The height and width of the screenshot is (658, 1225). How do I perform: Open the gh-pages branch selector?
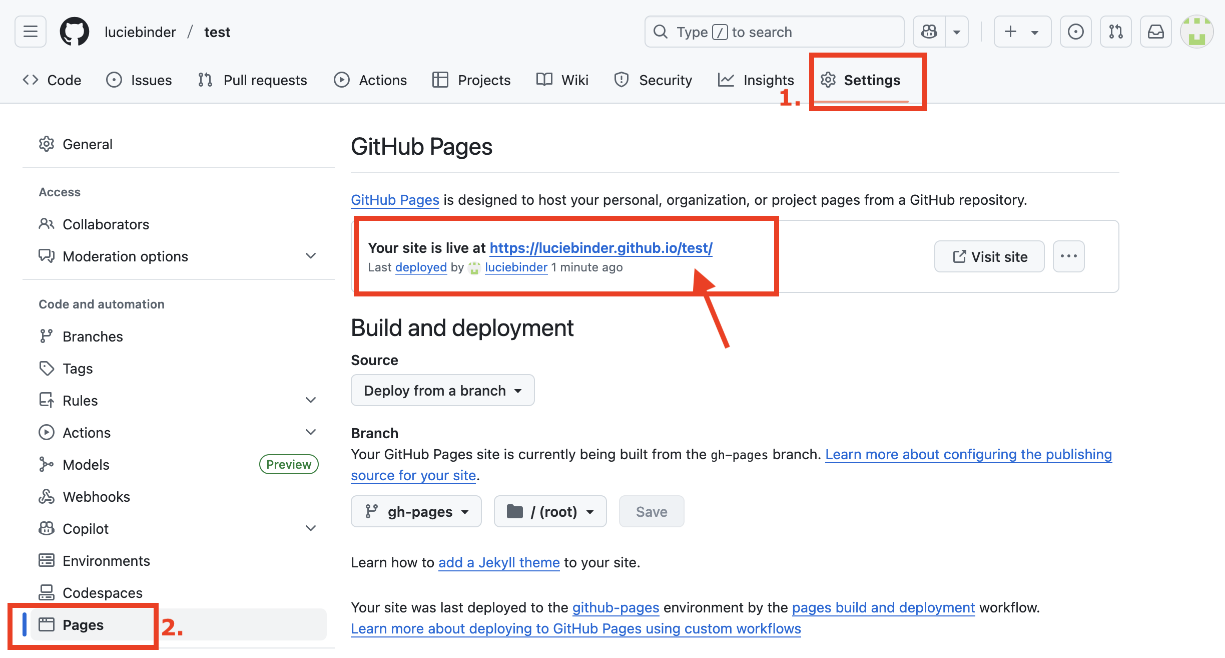click(416, 511)
